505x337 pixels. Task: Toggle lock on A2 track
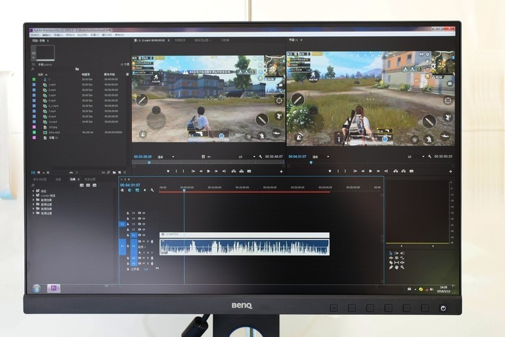pos(128,258)
